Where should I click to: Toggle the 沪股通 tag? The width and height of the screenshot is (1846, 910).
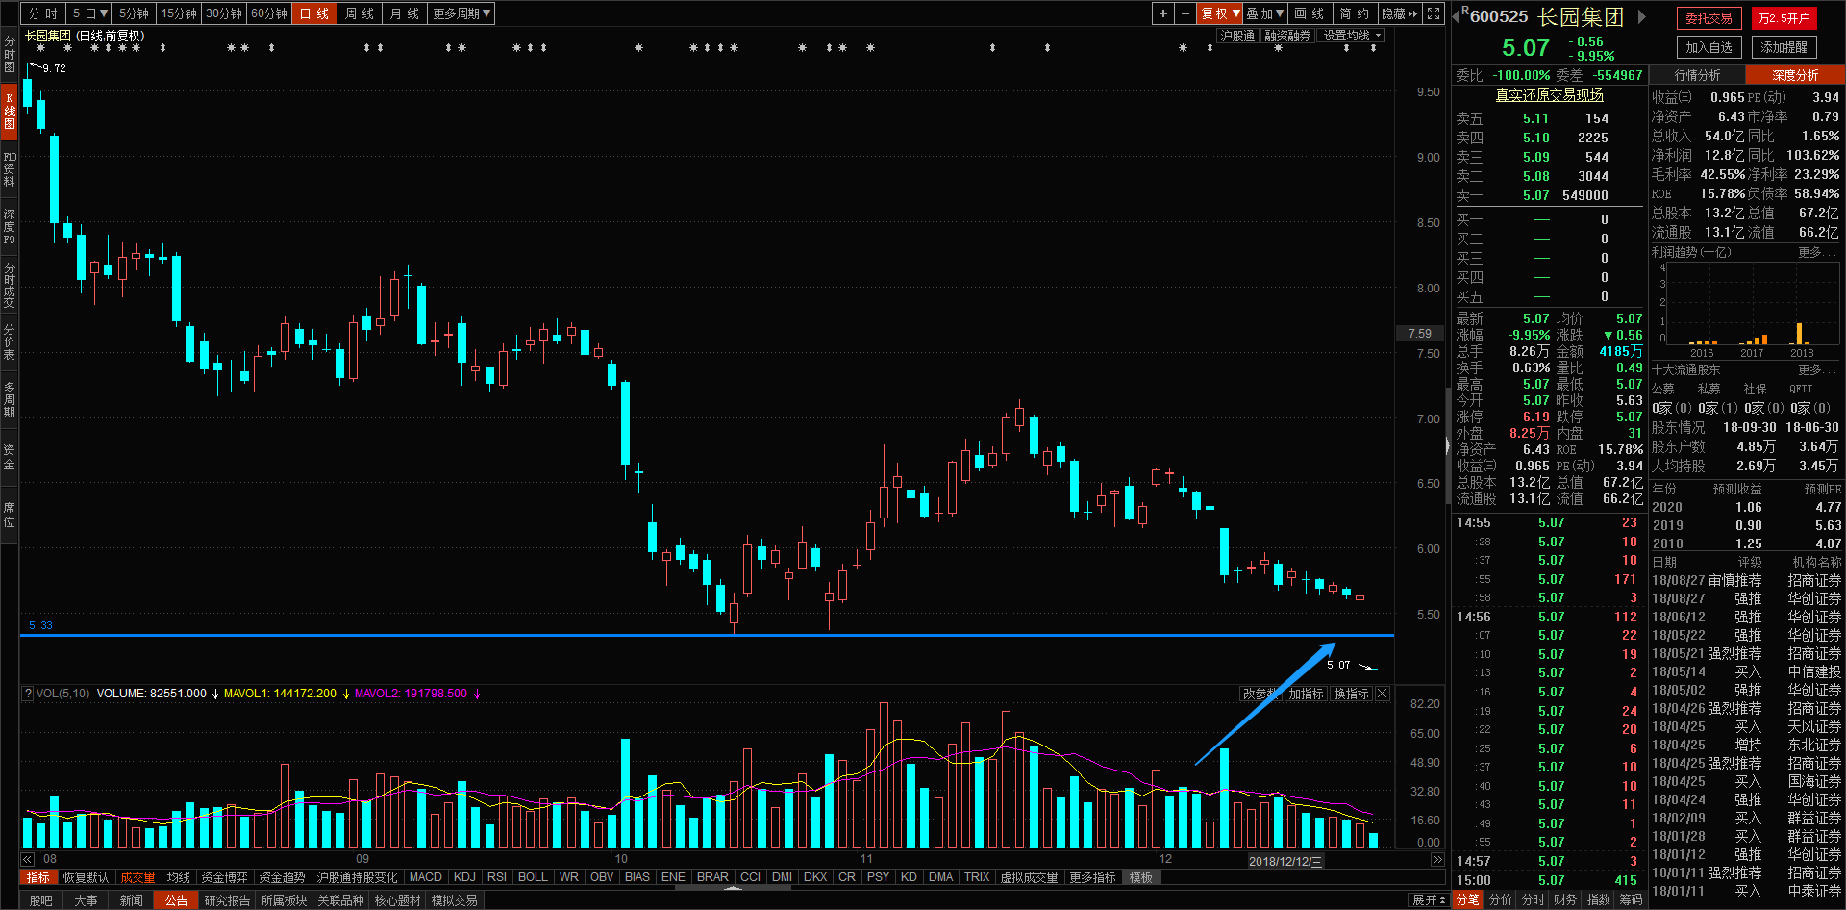pyautogui.click(x=1237, y=36)
